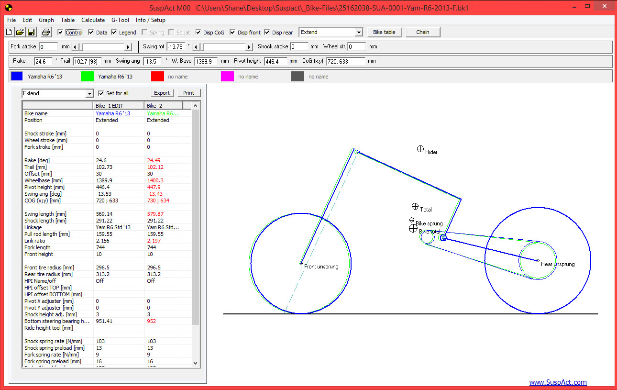
Task: Toggle Disp CoG checkbox
Action: point(198,33)
